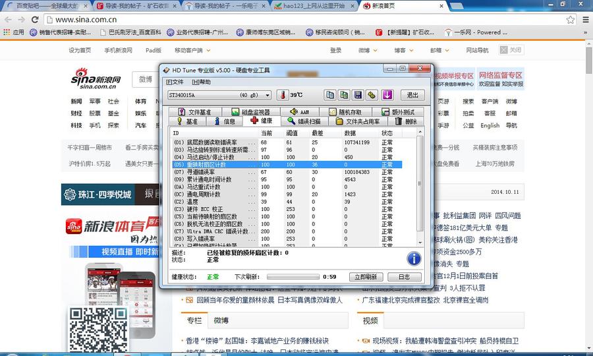
Task: Switch to the 额外测试 tab
Action: click(x=398, y=112)
